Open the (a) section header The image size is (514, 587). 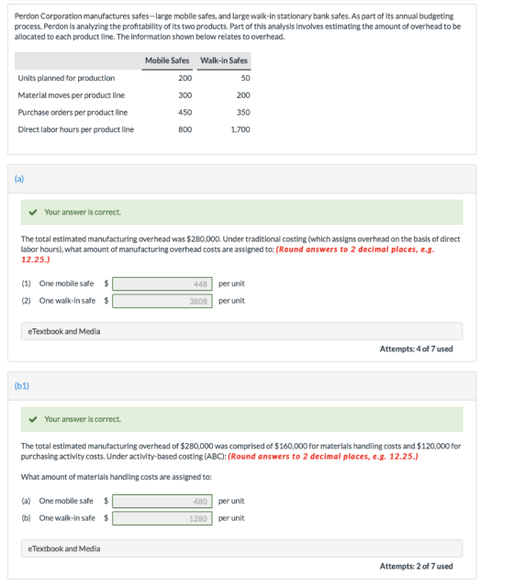[241, 179]
